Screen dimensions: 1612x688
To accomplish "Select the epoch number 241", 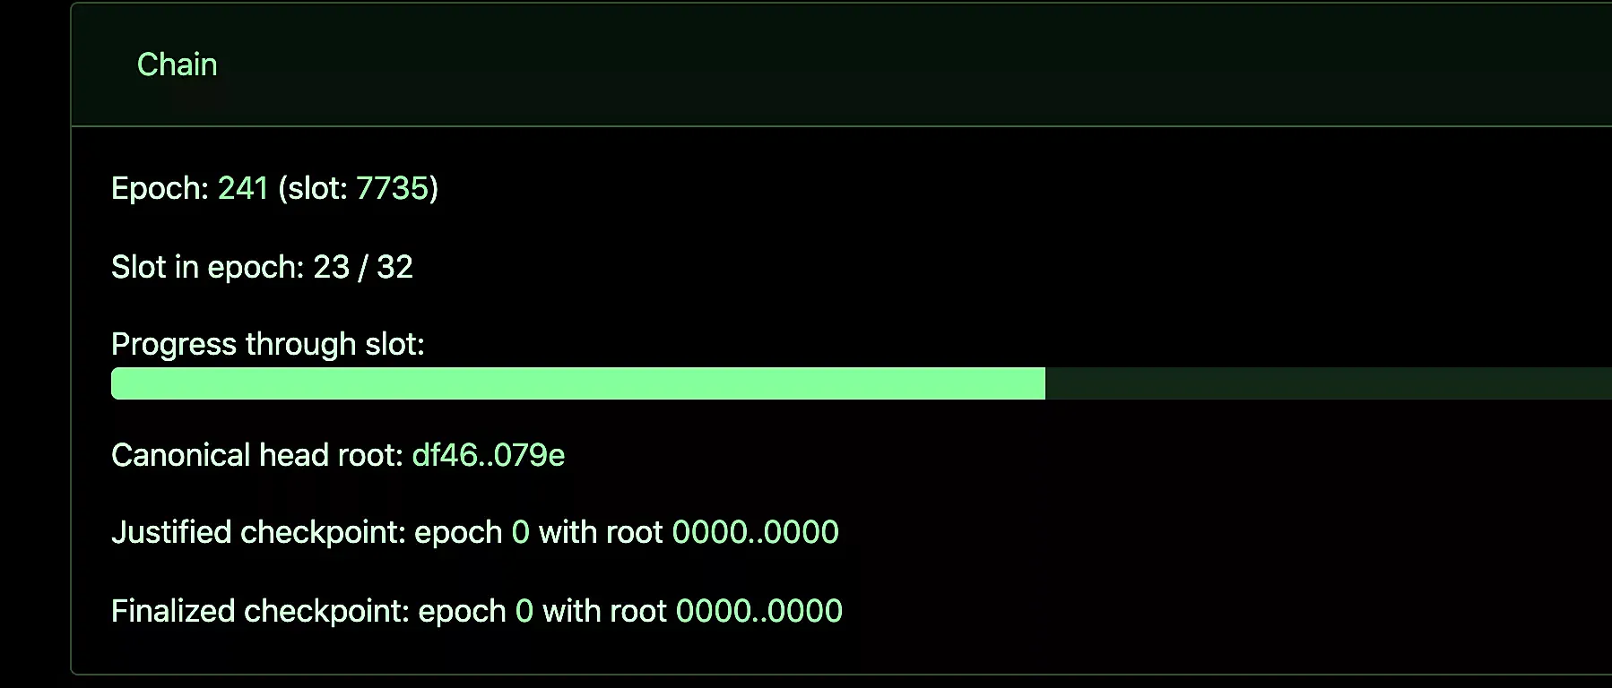I will pos(243,188).
